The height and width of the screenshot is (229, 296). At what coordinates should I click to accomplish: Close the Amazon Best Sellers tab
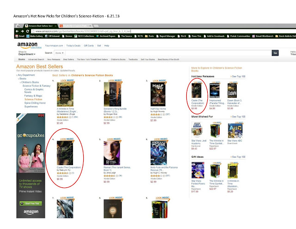55,26
